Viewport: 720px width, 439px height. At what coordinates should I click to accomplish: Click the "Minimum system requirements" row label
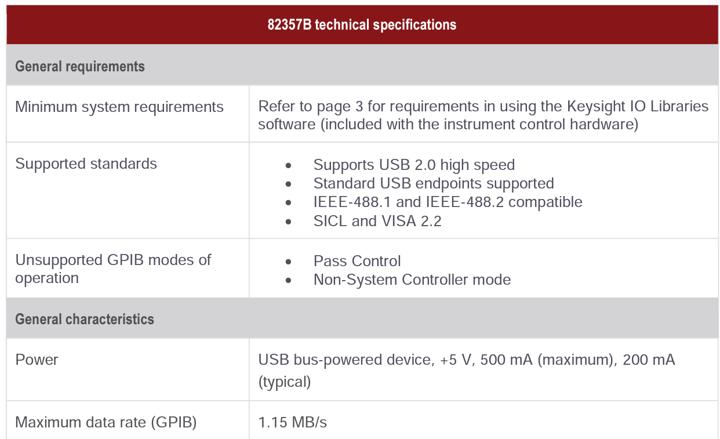(119, 107)
